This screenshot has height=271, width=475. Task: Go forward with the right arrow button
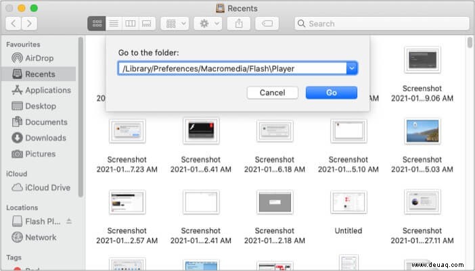[29, 24]
